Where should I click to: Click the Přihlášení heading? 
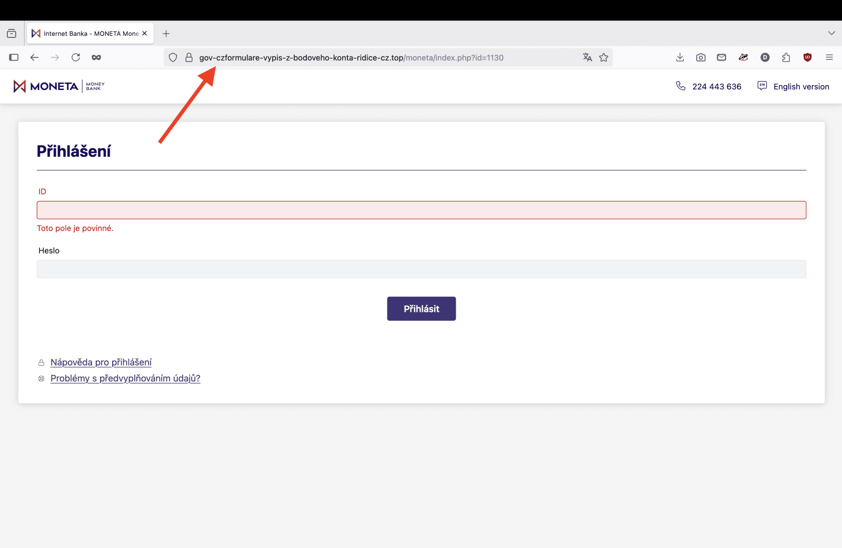coord(74,151)
